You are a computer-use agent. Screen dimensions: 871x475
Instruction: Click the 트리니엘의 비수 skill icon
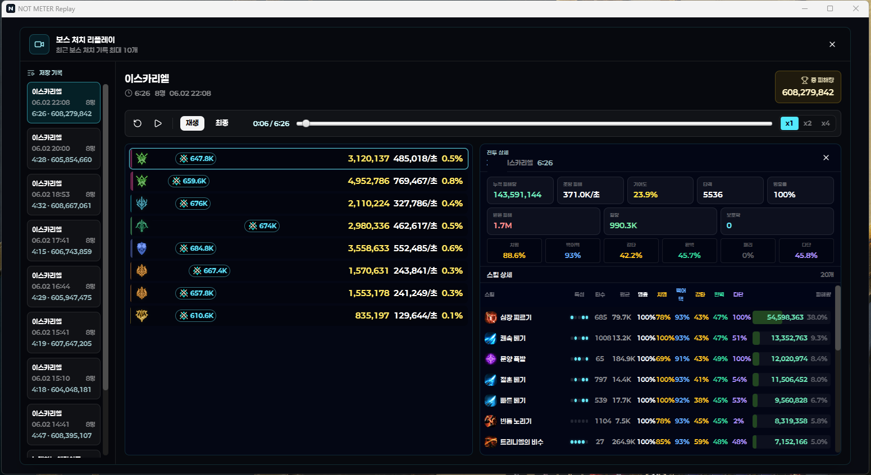491,442
